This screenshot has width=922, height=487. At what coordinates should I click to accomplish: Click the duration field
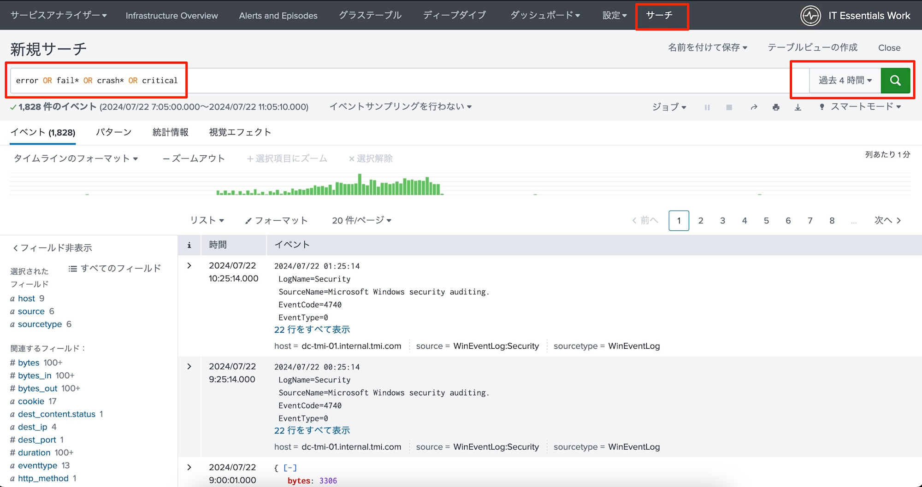coord(34,453)
